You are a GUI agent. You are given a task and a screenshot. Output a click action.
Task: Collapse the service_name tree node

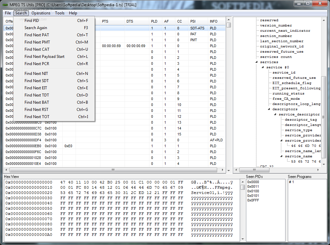281,156
